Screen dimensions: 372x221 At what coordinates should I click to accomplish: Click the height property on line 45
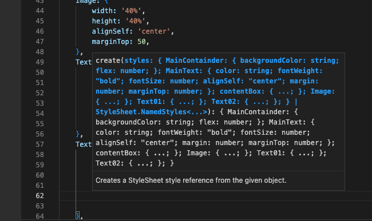104,21
